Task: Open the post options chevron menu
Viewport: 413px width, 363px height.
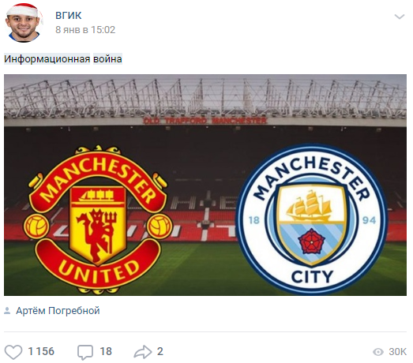Action: coord(400,17)
